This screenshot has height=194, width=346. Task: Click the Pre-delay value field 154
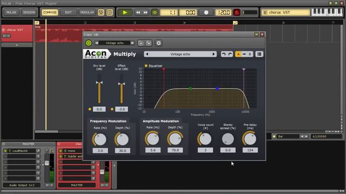pyautogui.click(x=250, y=150)
